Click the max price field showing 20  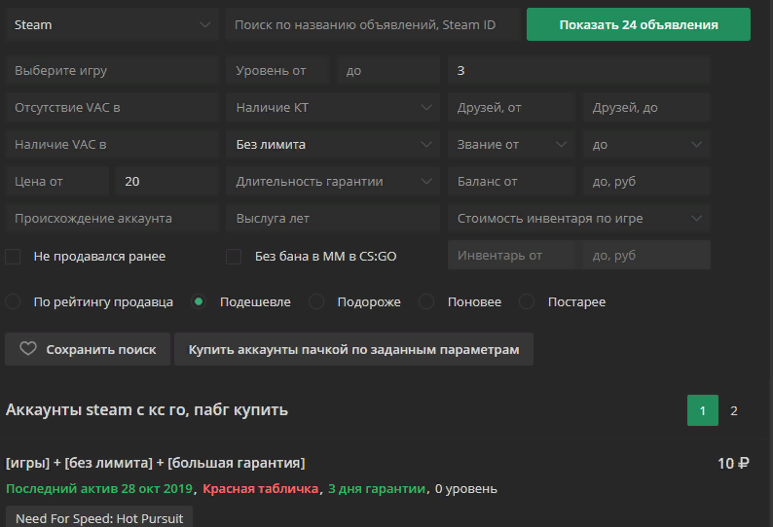click(x=167, y=181)
